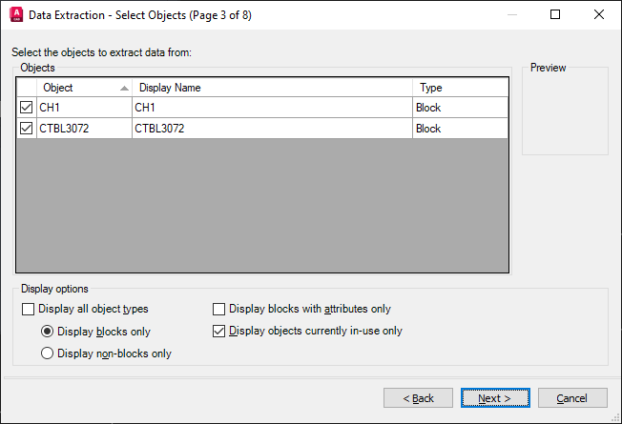Go to the Next page

[x=495, y=397]
